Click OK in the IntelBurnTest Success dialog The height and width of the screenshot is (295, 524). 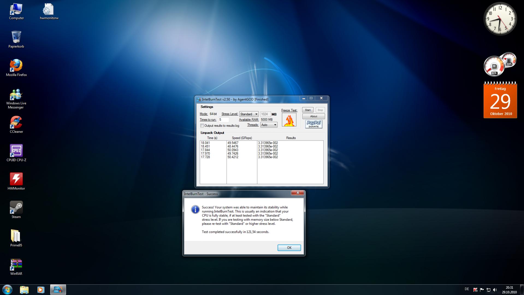289,248
